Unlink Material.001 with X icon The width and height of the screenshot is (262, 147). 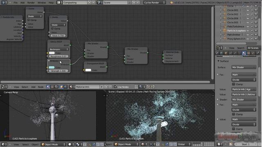[110, 87]
